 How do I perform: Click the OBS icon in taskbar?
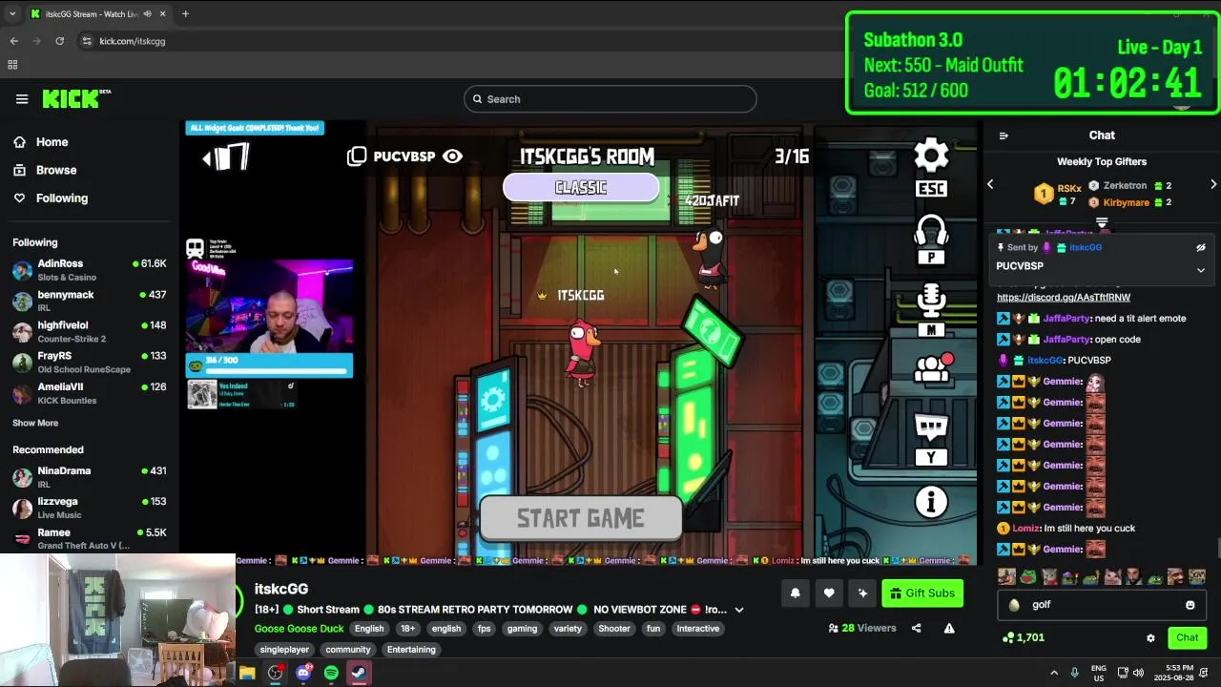coord(276,673)
